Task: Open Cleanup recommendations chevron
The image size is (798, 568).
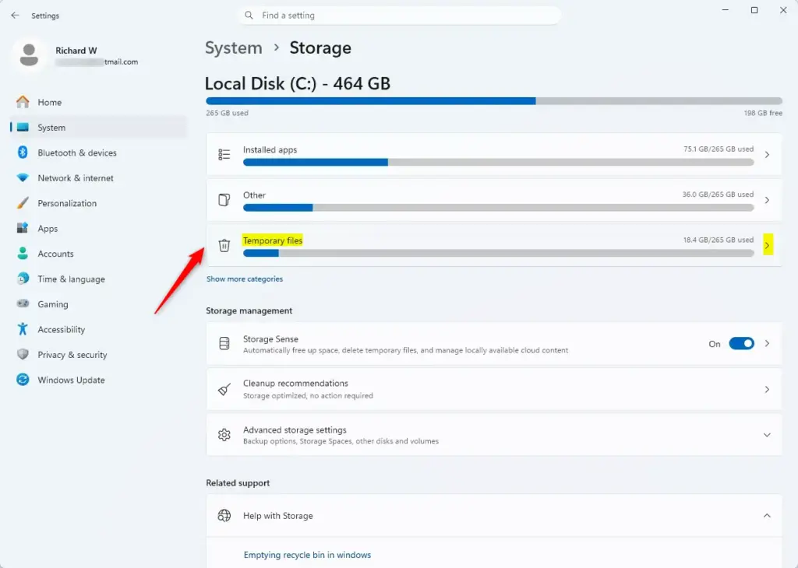Action: click(767, 389)
